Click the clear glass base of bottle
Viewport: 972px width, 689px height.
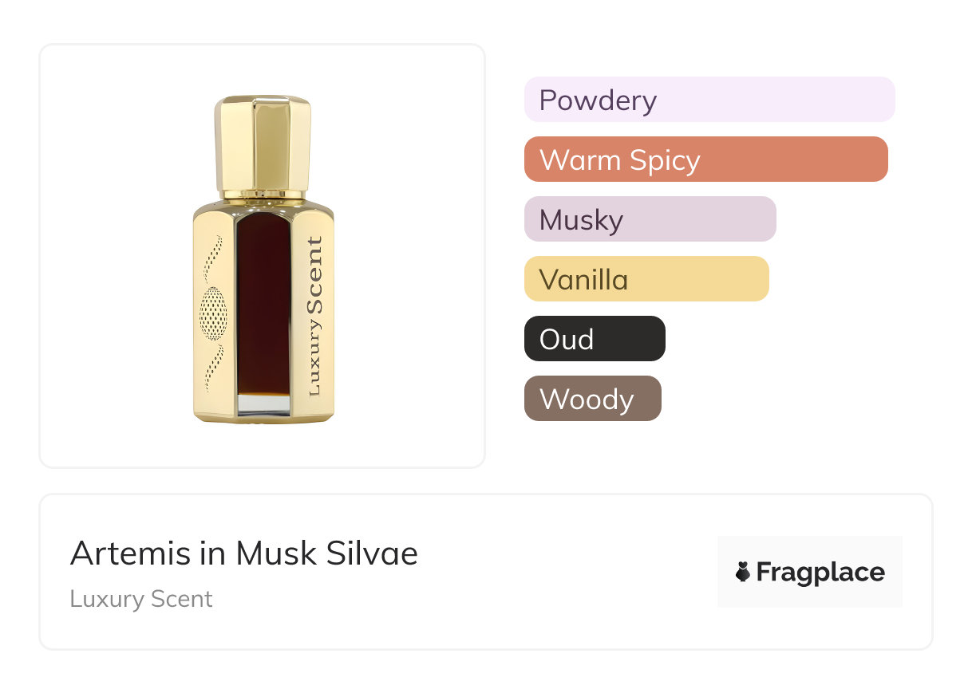click(263, 404)
